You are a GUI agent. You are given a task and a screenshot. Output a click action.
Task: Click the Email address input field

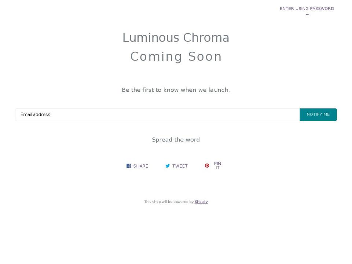pos(157,114)
